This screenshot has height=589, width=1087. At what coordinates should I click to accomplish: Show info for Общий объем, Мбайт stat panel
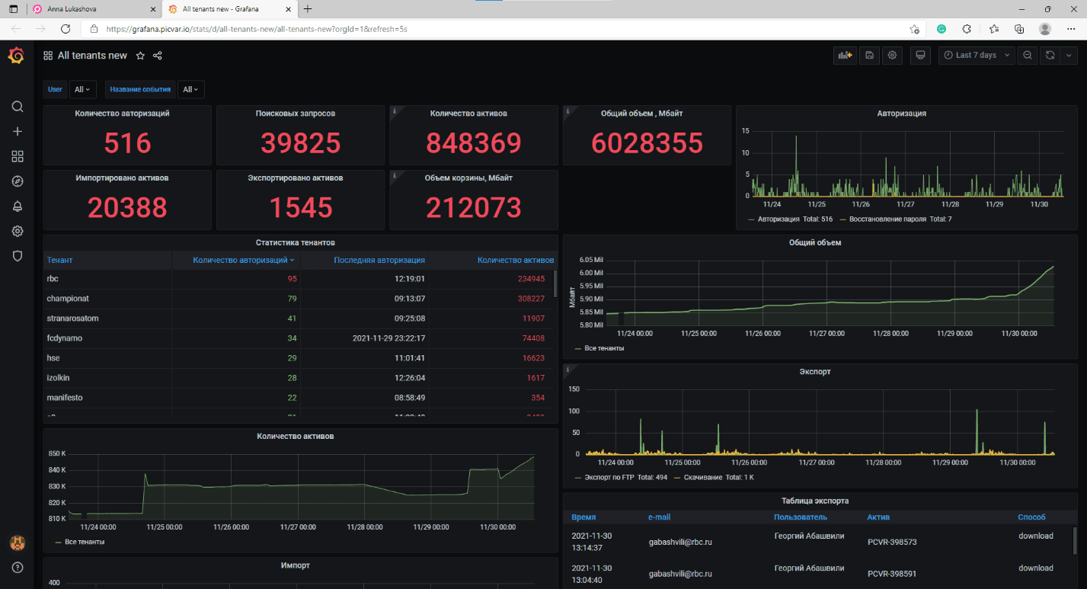pyautogui.click(x=567, y=110)
